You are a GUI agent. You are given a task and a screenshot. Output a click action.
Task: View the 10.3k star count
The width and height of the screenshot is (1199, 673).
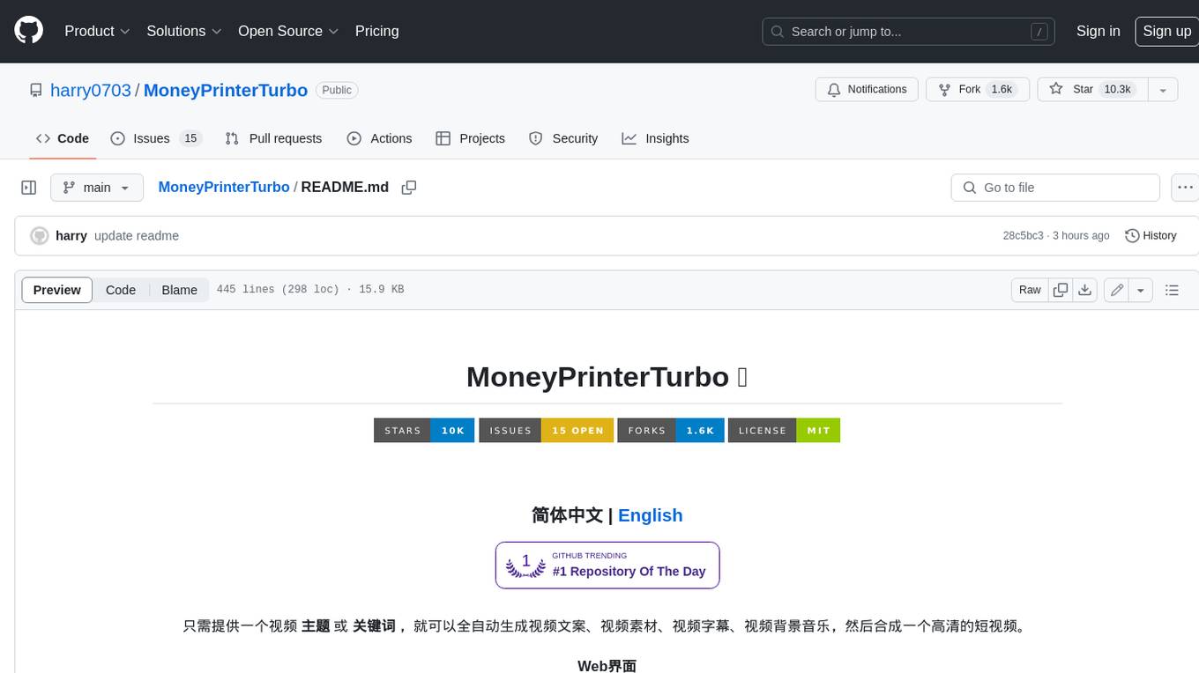(x=1117, y=90)
